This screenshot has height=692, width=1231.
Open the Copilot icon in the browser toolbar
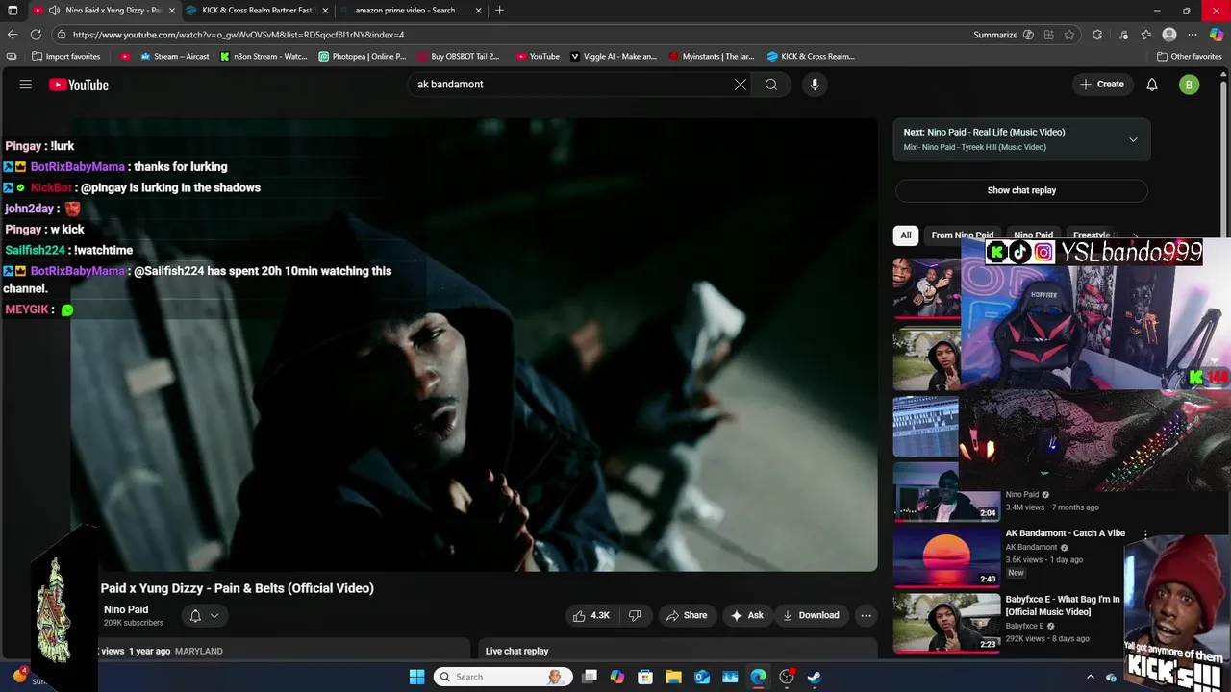coord(1217,35)
